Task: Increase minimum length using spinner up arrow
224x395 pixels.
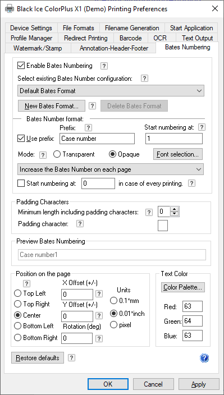Action: (x=175, y=209)
